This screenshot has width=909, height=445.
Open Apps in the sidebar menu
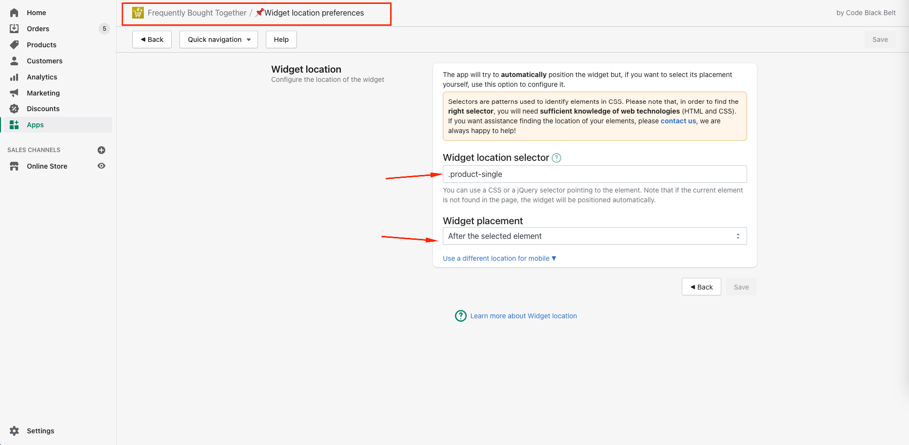35,125
